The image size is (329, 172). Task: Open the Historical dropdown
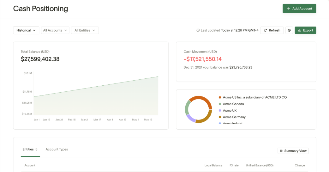pyautogui.click(x=26, y=30)
